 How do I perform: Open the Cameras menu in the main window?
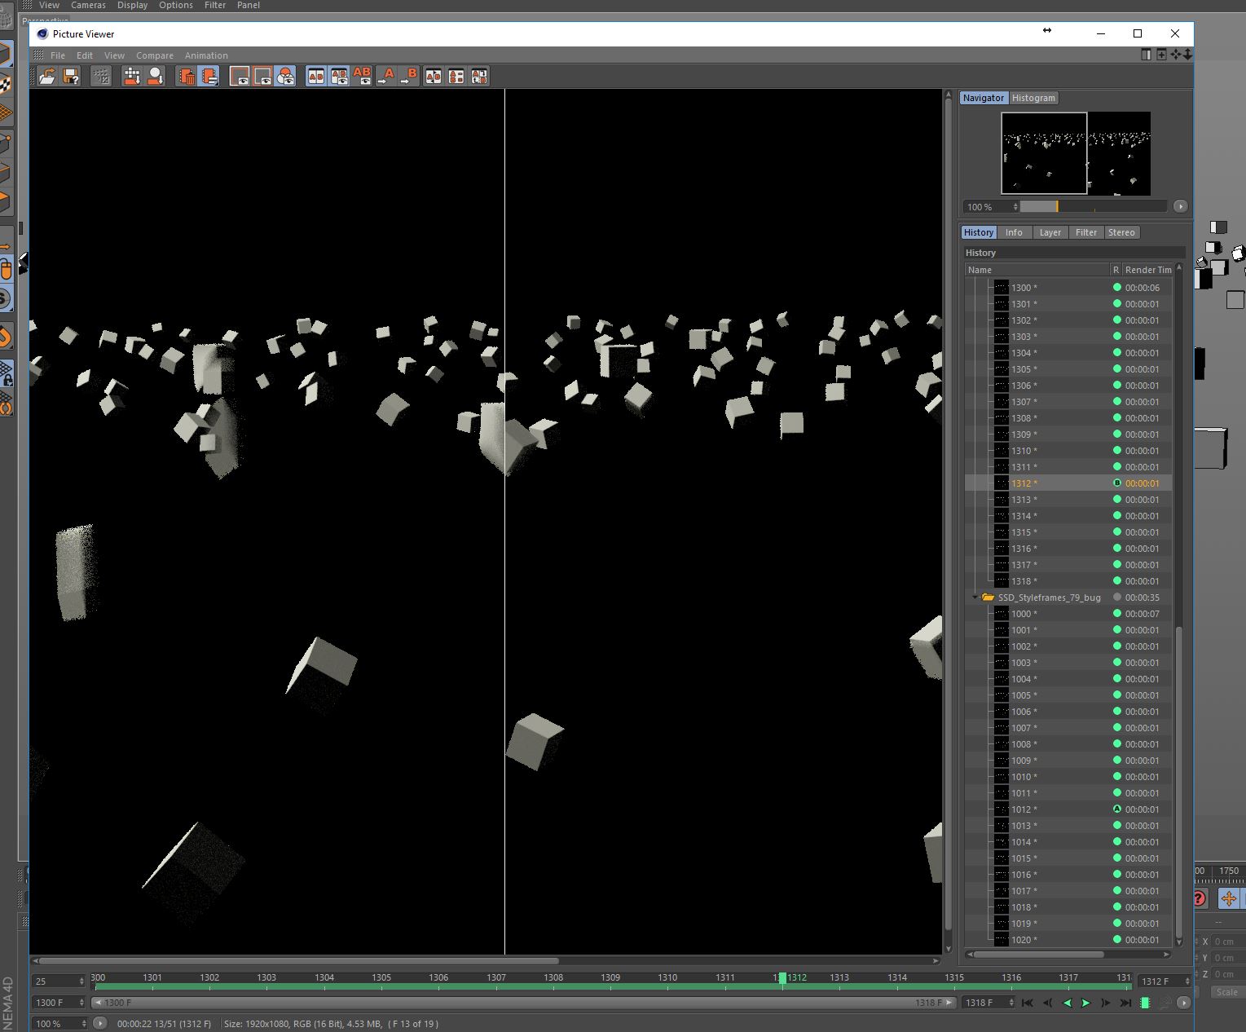pos(88,5)
